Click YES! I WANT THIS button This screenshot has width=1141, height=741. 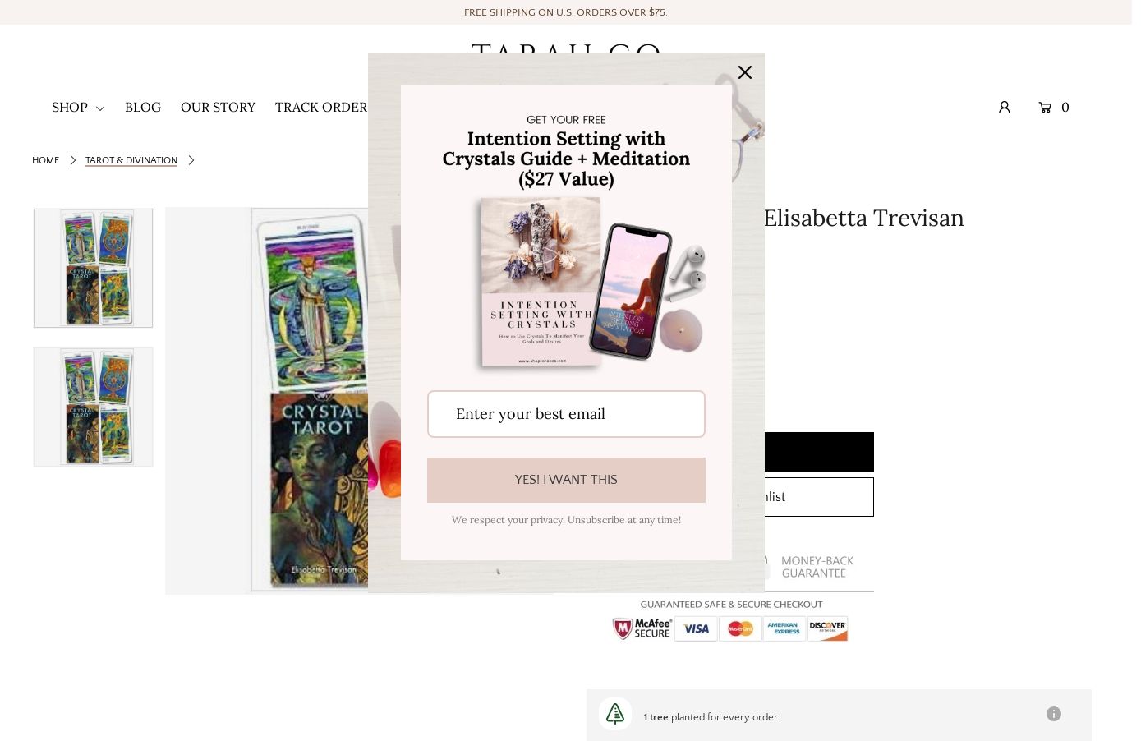pyautogui.click(x=566, y=480)
